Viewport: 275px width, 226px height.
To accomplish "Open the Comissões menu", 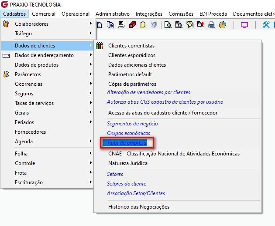I will pos(181,14).
